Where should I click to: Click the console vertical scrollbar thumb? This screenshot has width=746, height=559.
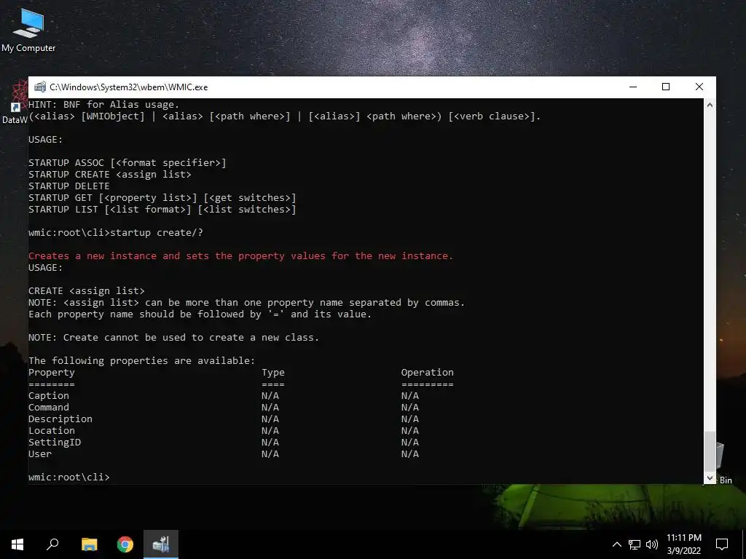[710, 451]
